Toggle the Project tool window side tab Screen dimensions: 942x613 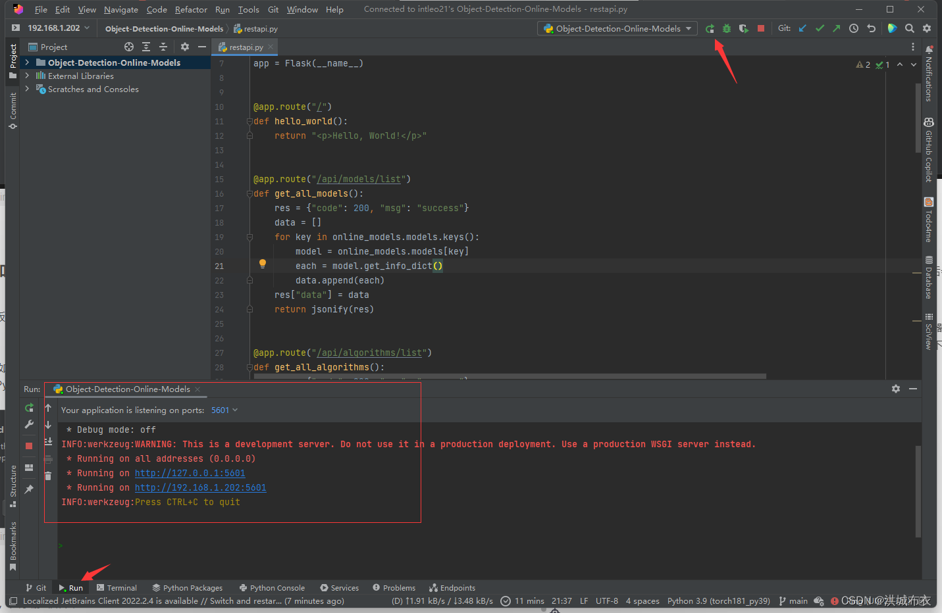coord(13,61)
